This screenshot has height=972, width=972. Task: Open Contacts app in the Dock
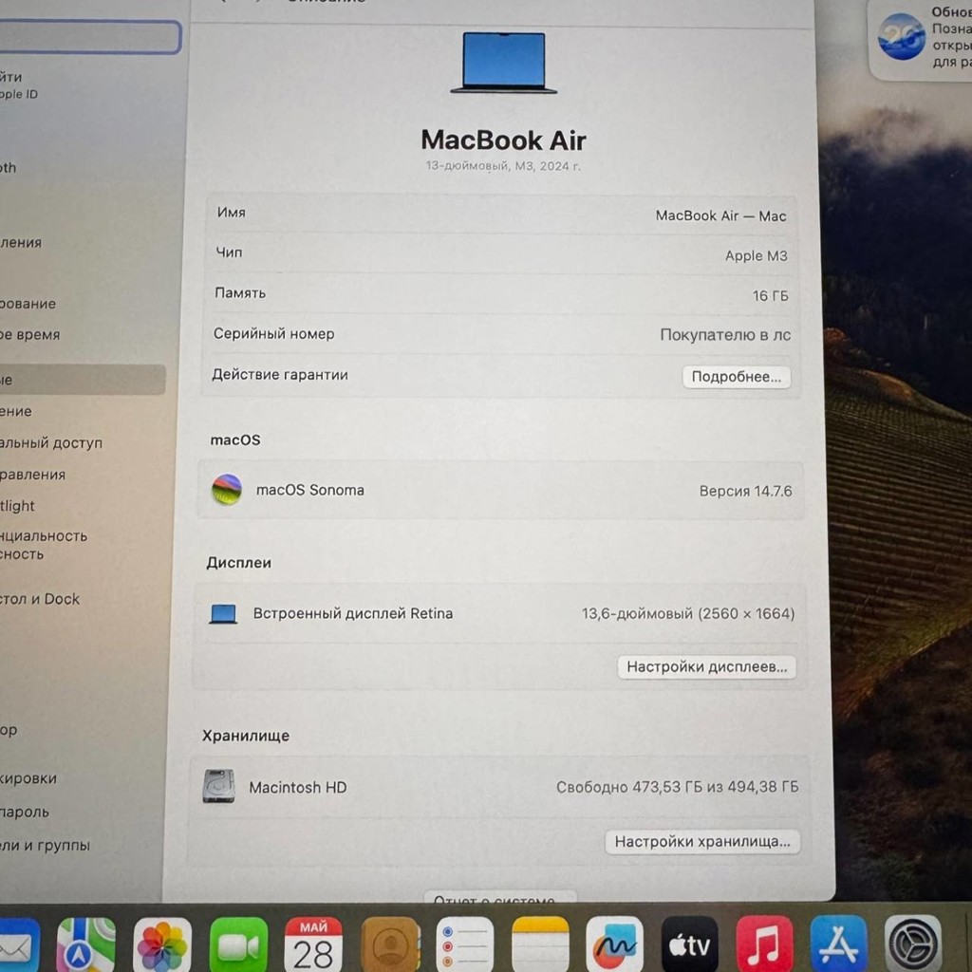(390, 944)
